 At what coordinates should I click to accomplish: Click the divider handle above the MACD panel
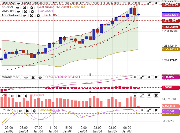coord(90,74)
